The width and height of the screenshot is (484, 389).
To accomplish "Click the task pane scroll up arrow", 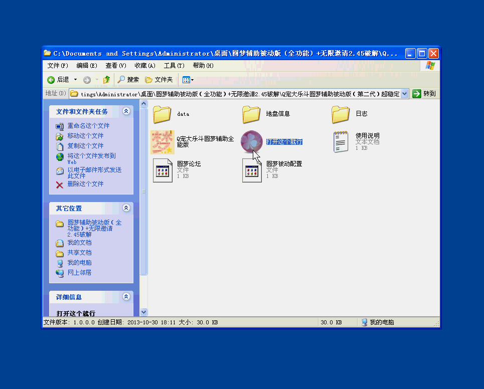I will point(144,103).
